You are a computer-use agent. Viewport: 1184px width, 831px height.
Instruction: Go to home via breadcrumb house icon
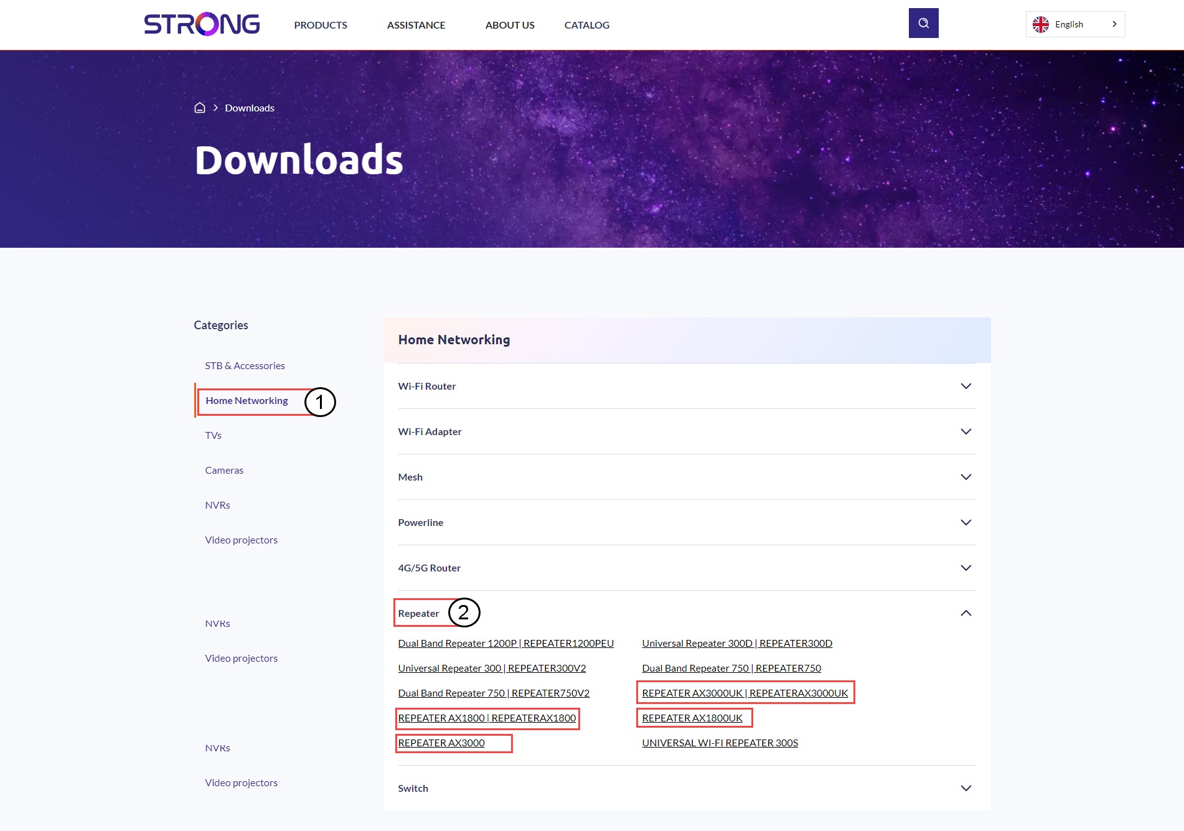[x=200, y=108]
